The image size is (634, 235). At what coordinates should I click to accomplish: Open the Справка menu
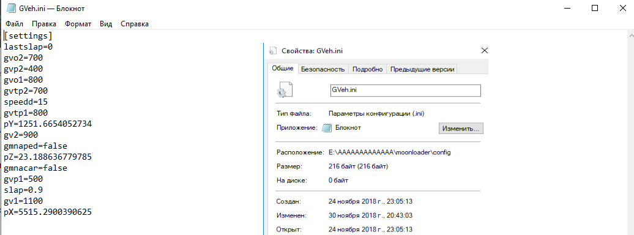pyautogui.click(x=135, y=24)
